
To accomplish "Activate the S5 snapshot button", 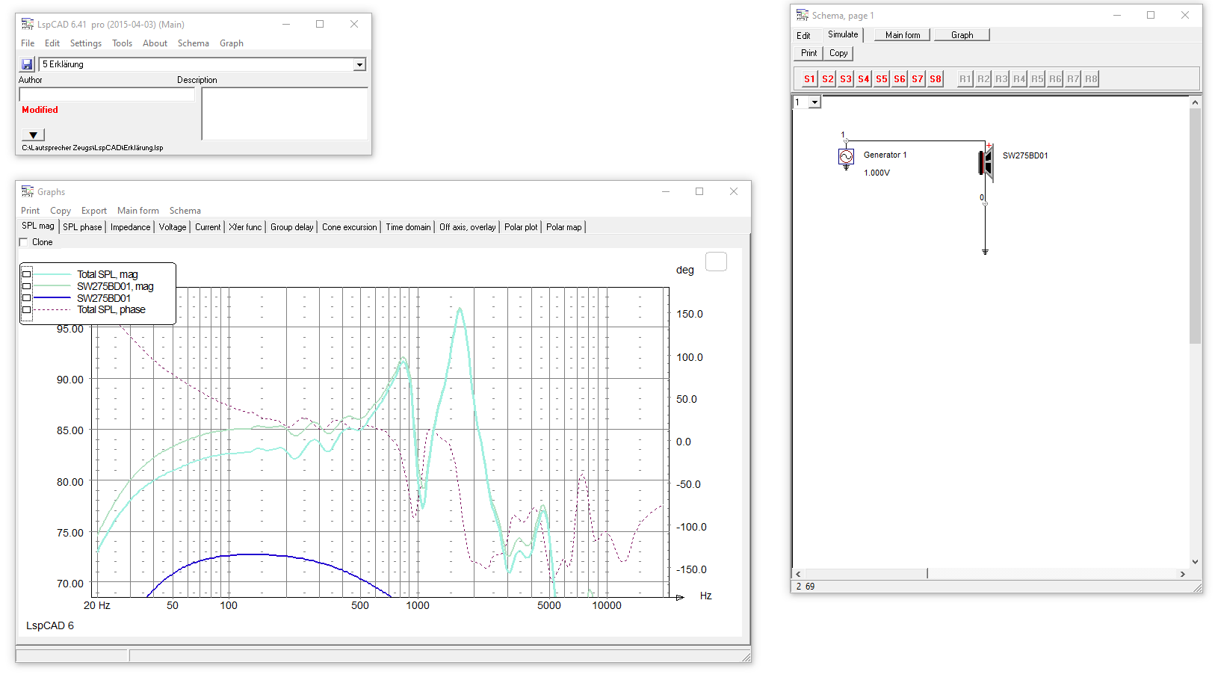I will click(882, 78).
